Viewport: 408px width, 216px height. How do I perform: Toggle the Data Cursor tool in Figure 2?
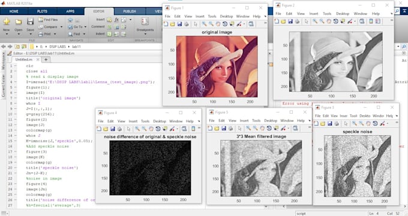(343, 22)
